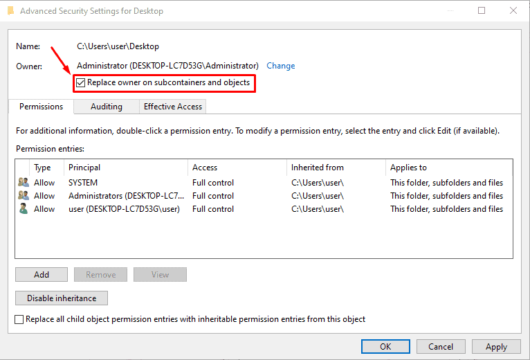Click the Access column header

tap(237, 168)
